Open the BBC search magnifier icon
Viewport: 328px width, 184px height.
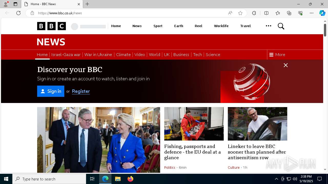click(281, 26)
